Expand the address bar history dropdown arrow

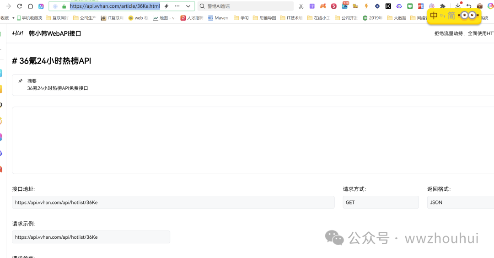click(188, 6)
